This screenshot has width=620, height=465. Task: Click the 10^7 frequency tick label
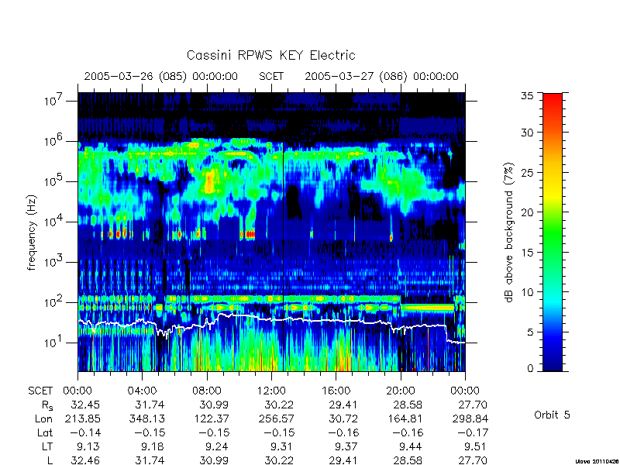(x=54, y=101)
